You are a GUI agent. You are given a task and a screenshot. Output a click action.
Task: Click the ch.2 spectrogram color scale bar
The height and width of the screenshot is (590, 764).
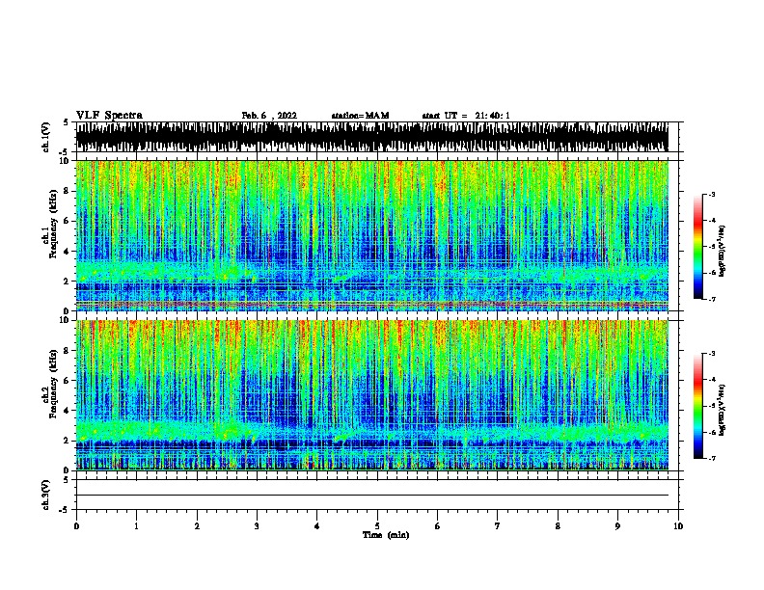click(697, 406)
